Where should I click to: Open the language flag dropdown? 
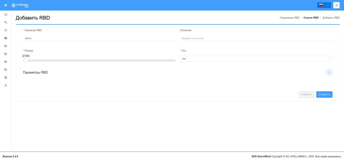(x=324, y=5)
